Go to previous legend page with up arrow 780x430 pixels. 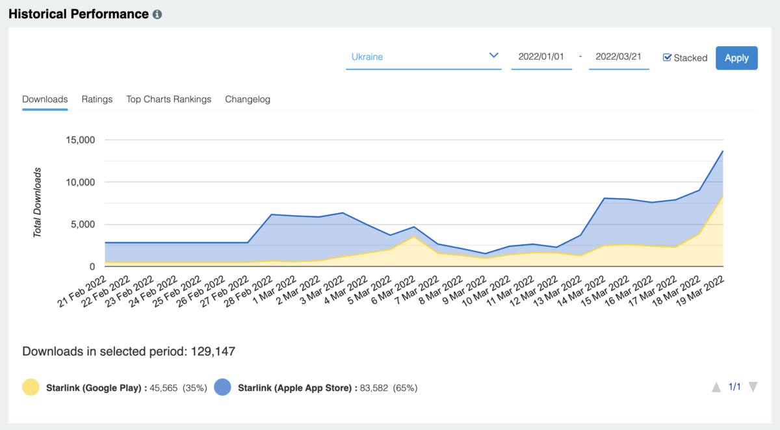pos(716,387)
